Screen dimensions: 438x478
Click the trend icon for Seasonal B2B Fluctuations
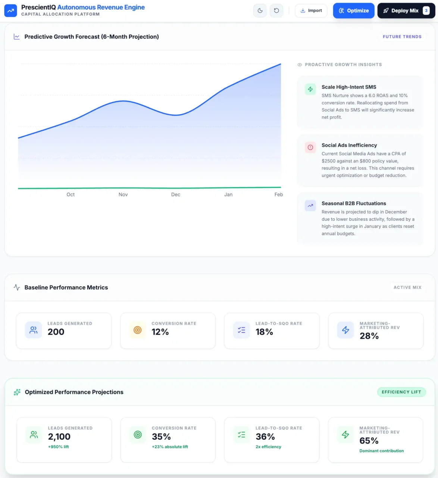pyautogui.click(x=310, y=206)
